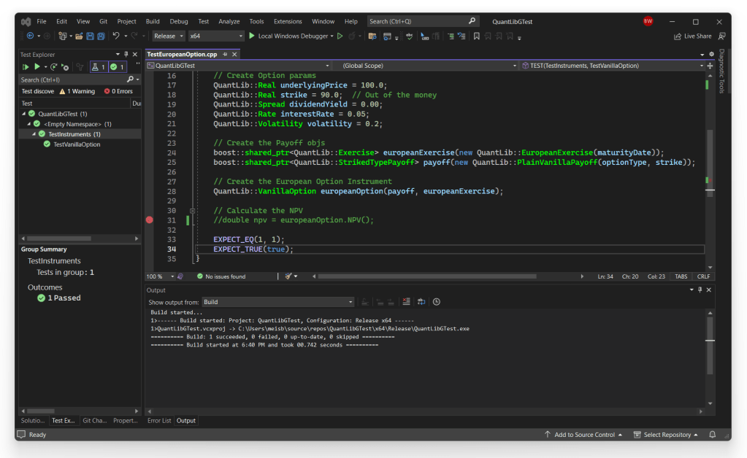Click Repeat Last Run icon
747x458 pixels.
point(53,67)
